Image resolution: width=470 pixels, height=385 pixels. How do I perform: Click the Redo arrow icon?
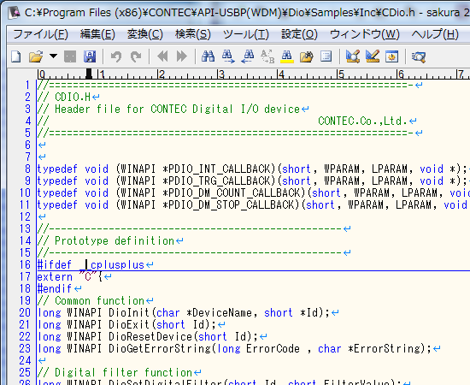pyautogui.click(x=136, y=56)
